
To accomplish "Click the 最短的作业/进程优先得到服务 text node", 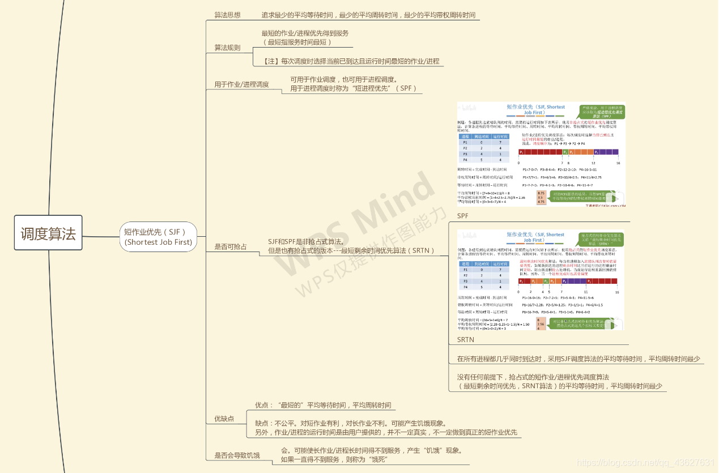I will point(304,39).
